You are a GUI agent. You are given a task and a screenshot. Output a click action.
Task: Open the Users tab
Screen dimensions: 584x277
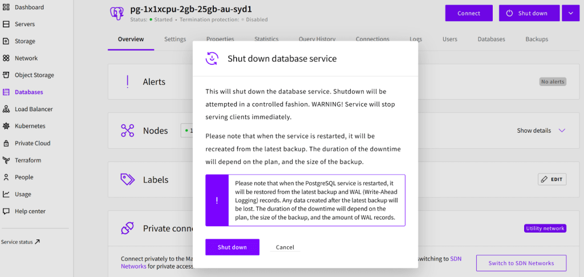pos(450,39)
